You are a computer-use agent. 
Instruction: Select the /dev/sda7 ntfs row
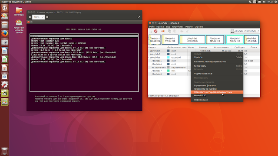(169, 71)
